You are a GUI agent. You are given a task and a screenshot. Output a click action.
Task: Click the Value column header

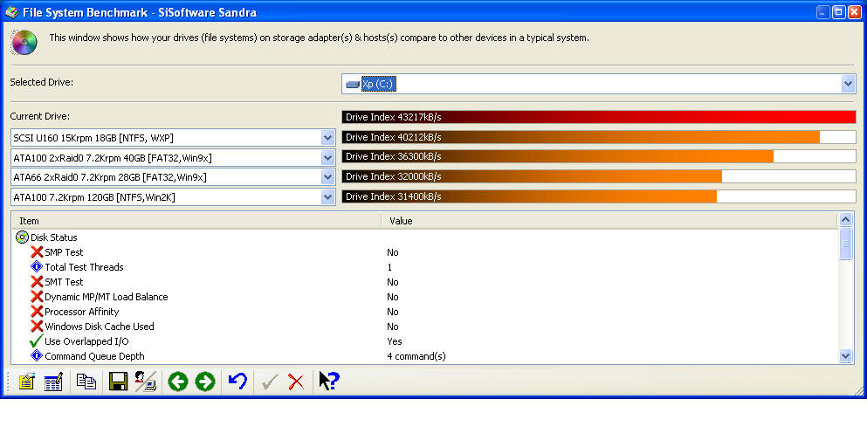pyautogui.click(x=610, y=221)
